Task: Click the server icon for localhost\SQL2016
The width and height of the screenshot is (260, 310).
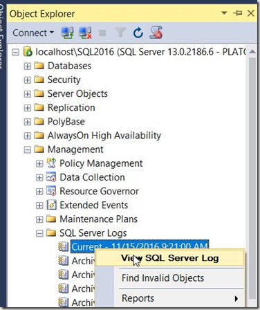Action: pos(28,52)
